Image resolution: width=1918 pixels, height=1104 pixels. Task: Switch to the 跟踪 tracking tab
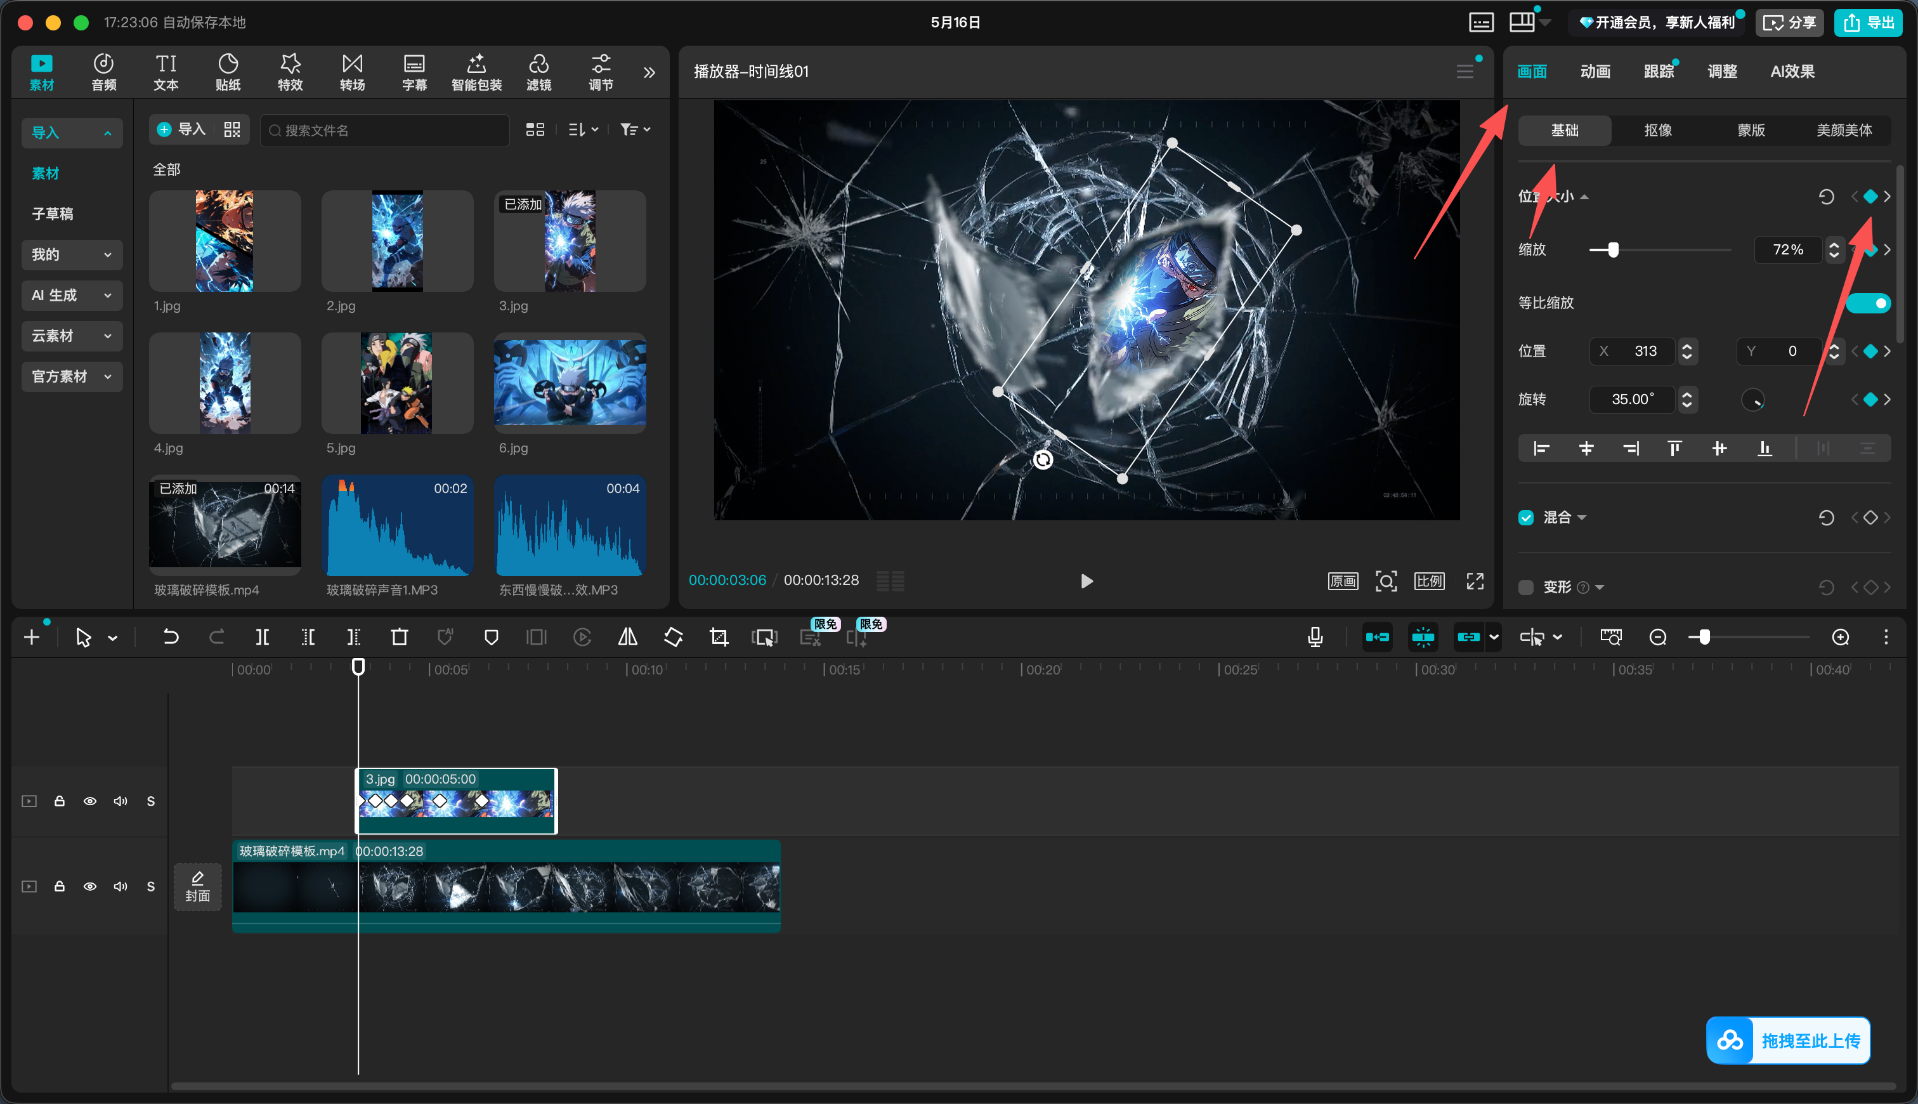(x=1659, y=71)
